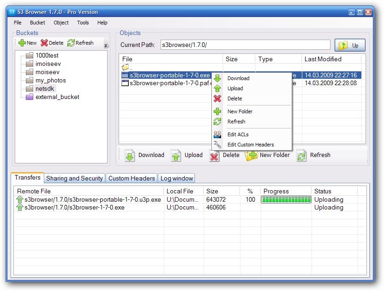Select the my_photos bucket
Image resolution: width=384 pixels, height=291 pixels.
50,81
